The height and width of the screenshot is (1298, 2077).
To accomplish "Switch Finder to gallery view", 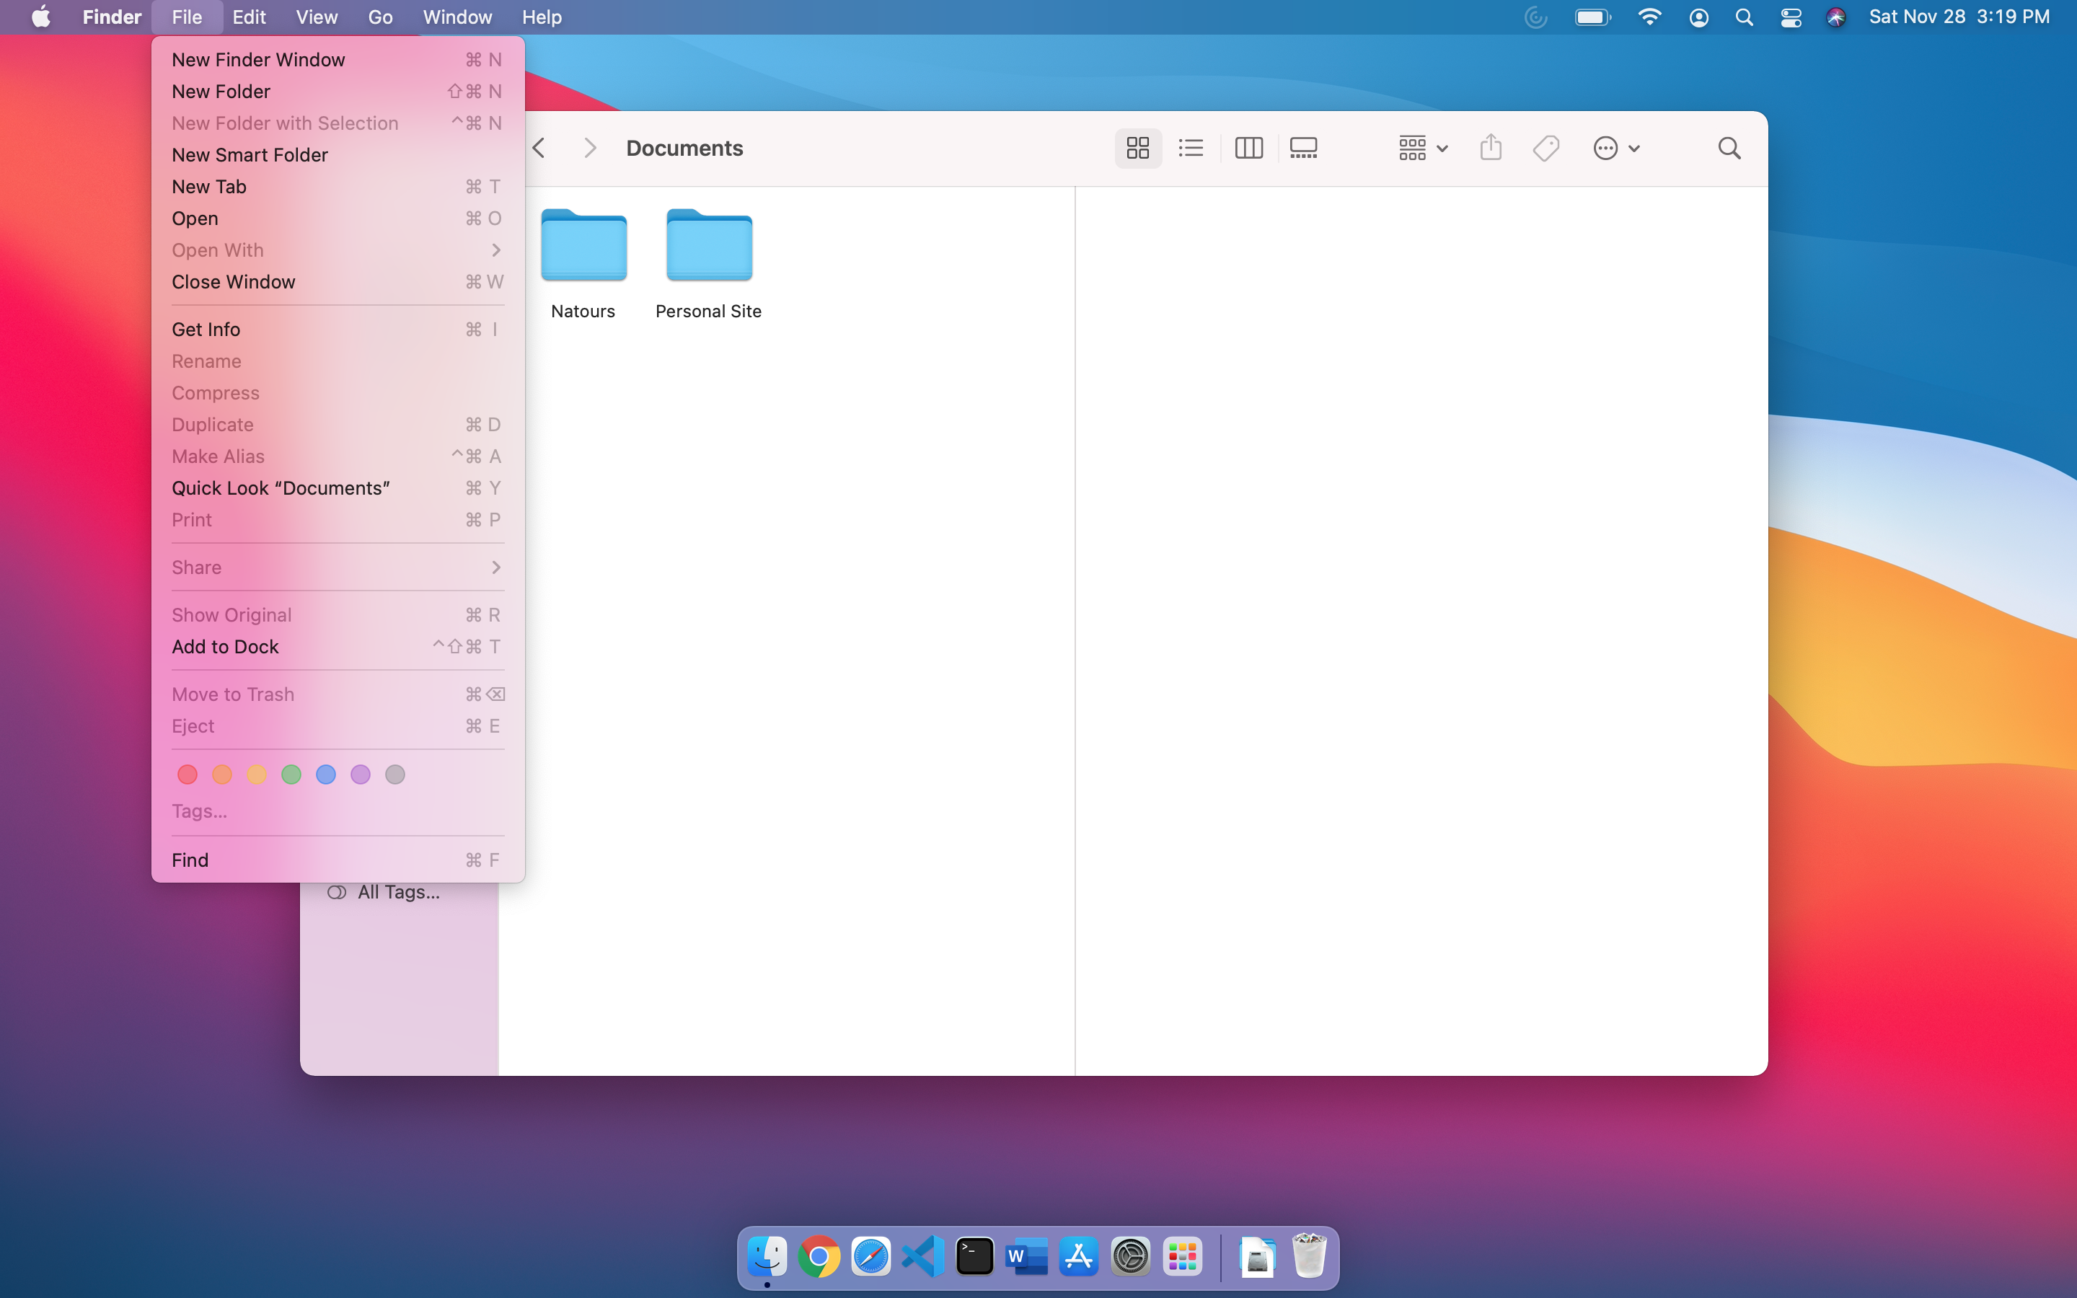I will (1303, 148).
